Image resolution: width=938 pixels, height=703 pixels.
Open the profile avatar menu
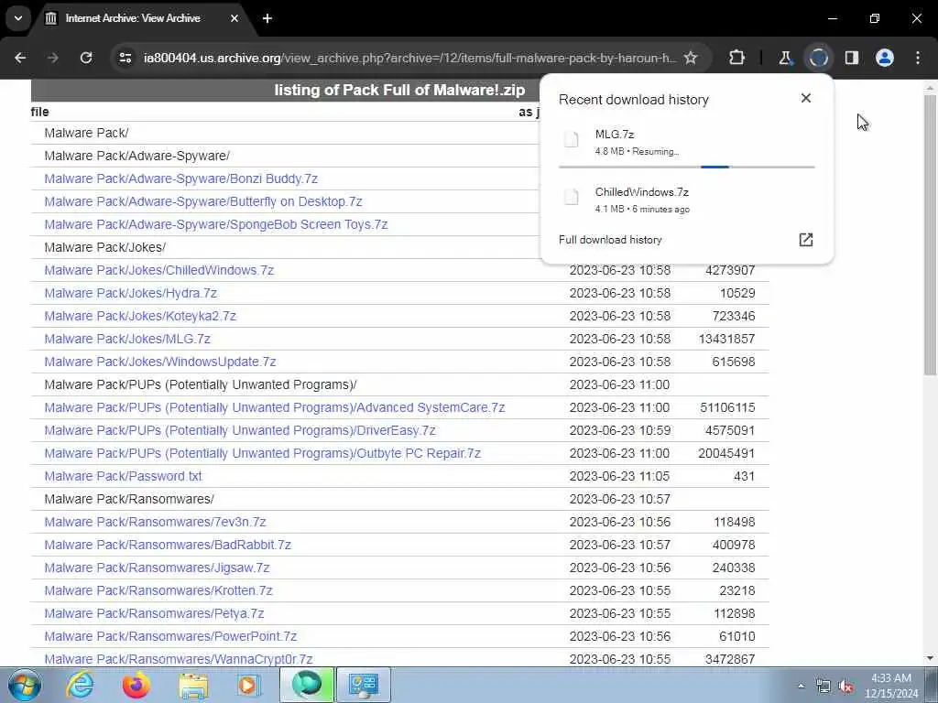coord(885,58)
